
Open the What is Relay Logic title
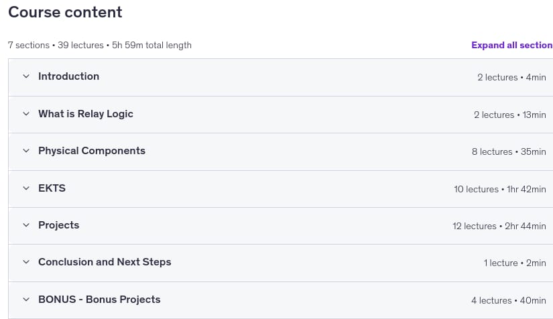coord(86,114)
